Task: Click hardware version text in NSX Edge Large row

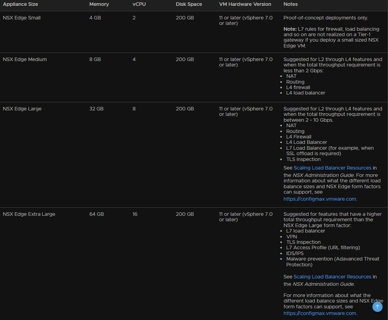Action: point(246,111)
